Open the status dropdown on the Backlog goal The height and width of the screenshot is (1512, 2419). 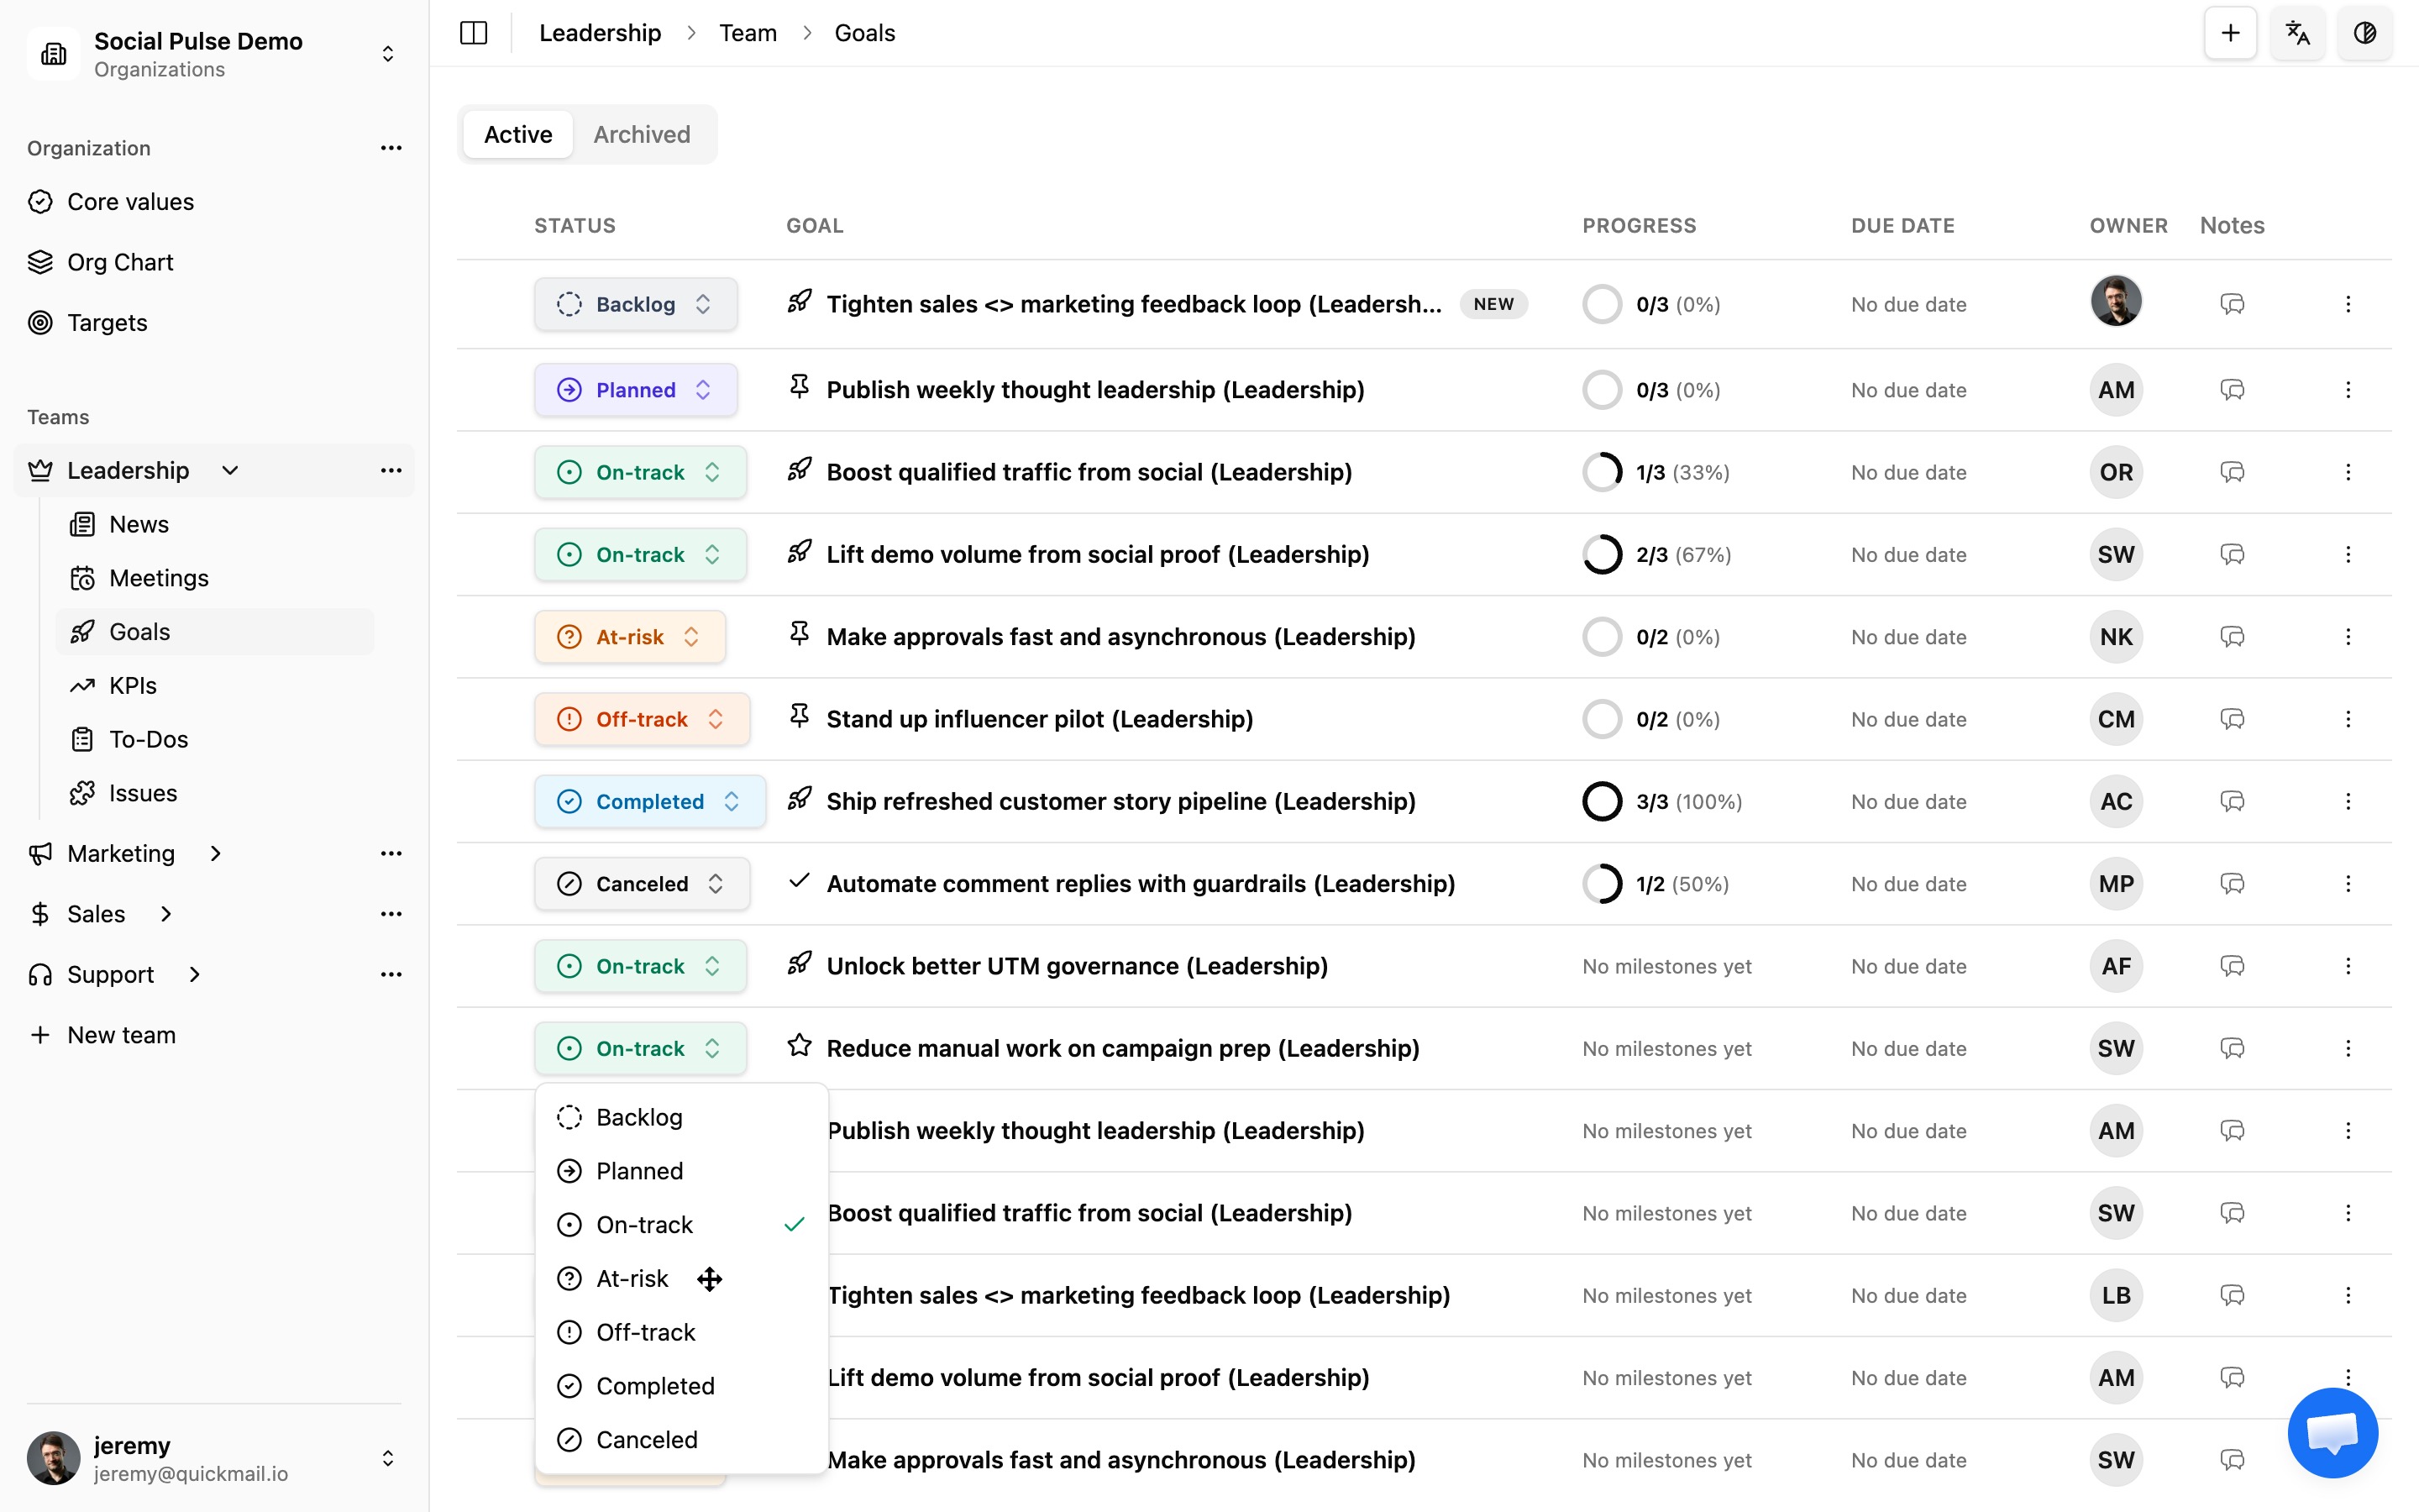(636, 304)
